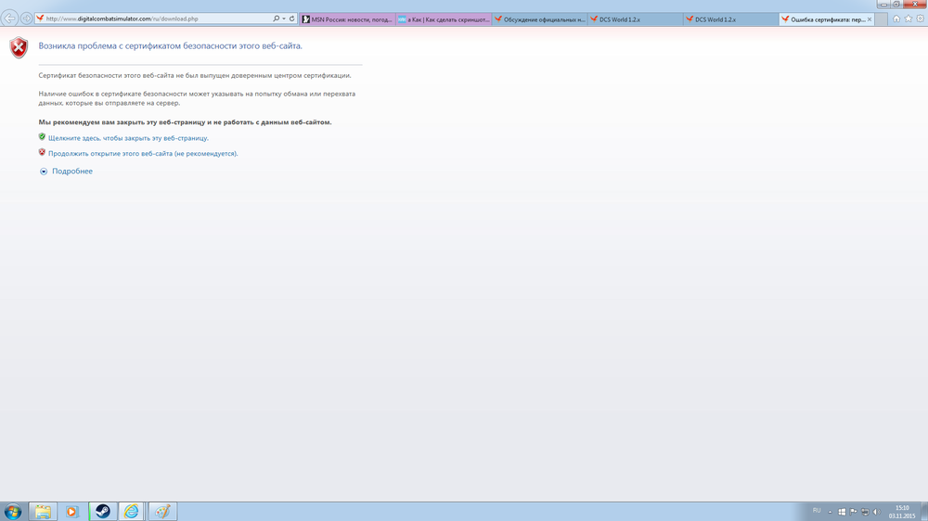The height and width of the screenshot is (521, 928).
Task: Click the 'Подробнее' text link
Action: point(72,171)
